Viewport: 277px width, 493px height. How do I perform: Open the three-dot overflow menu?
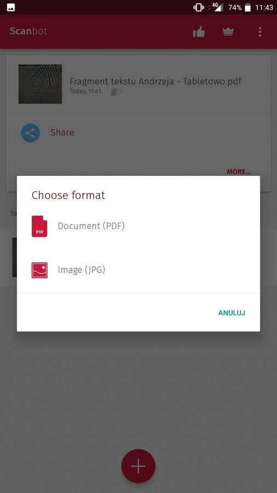[259, 32]
